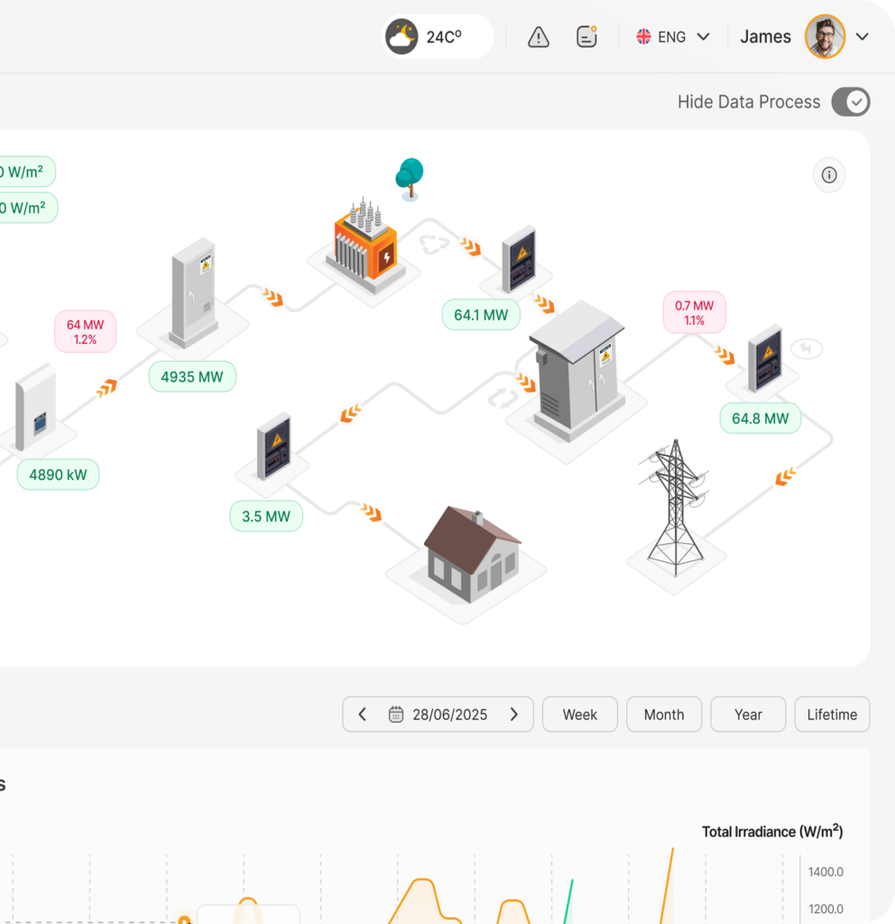Click the meter panel above 3.5 MW
This screenshot has width=895, height=924.
click(273, 447)
